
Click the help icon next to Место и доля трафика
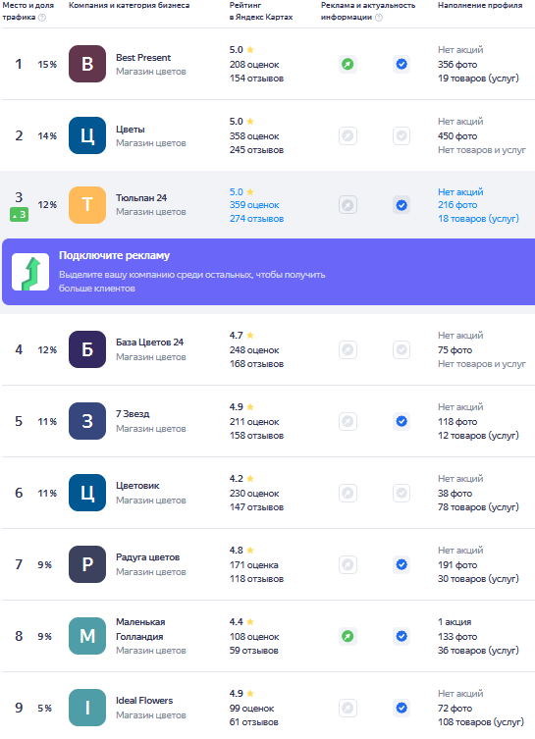(42, 18)
